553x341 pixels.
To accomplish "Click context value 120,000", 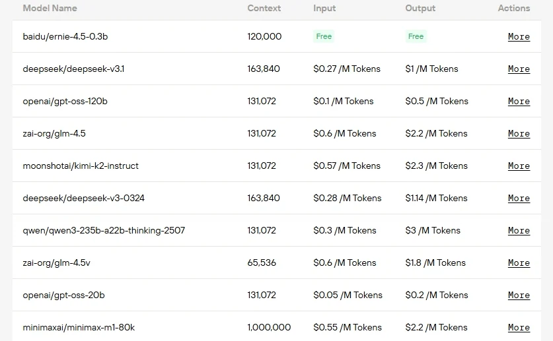I will (x=264, y=36).
